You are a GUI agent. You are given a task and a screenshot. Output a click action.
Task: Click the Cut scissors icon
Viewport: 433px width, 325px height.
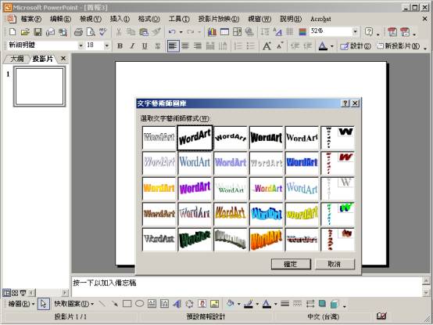tap(119, 32)
